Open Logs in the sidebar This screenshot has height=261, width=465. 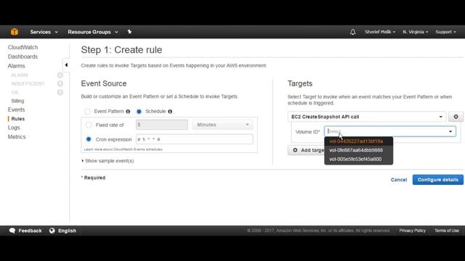[x=14, y=128]
